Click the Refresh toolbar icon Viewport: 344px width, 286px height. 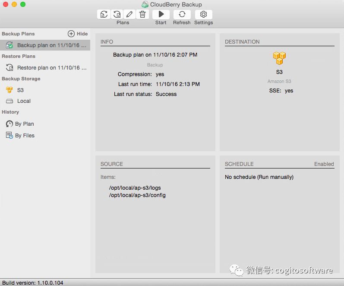tap(182, 15)
